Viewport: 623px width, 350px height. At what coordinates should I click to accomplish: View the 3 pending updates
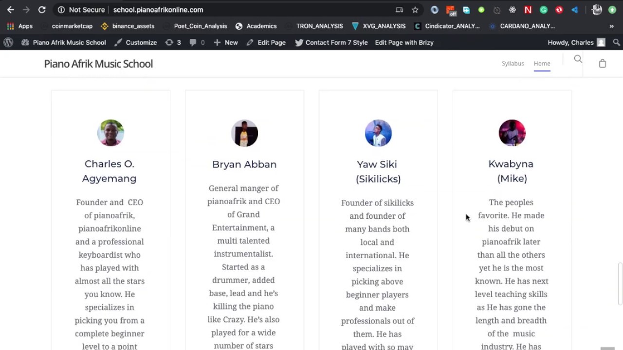(x=173, y=43)
